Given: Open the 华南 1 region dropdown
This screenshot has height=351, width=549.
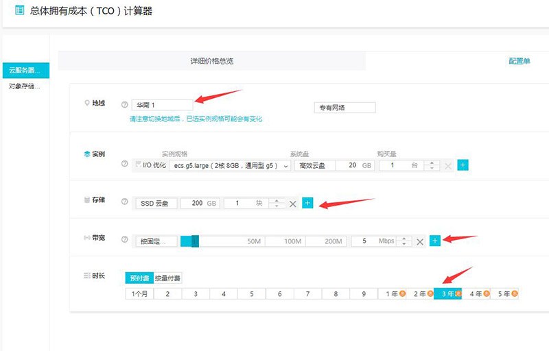Looking at the screenshot, I should (162, 105).
